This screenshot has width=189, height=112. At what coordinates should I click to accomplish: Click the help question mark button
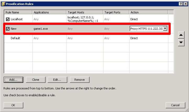click(x=181, y=4)
